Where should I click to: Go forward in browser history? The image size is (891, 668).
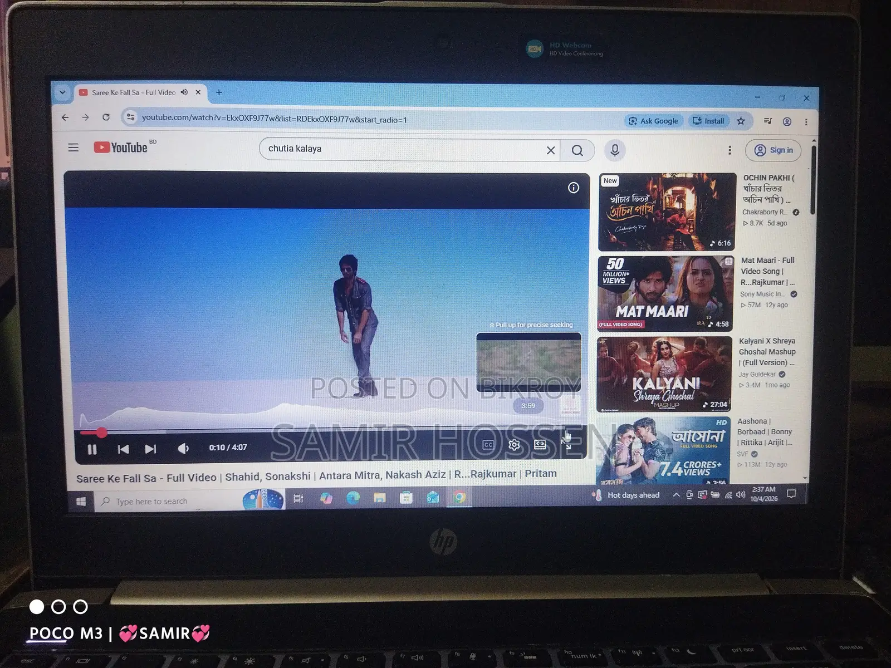coord(85,117)
